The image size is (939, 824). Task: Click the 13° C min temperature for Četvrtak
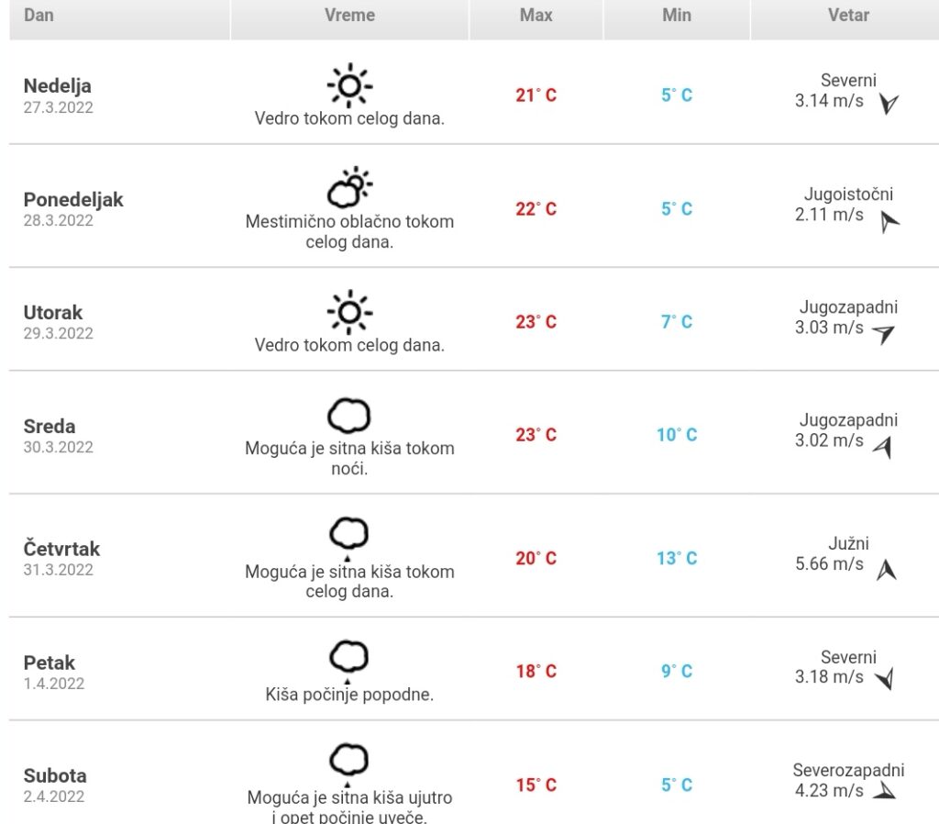(x=677, y=559)
